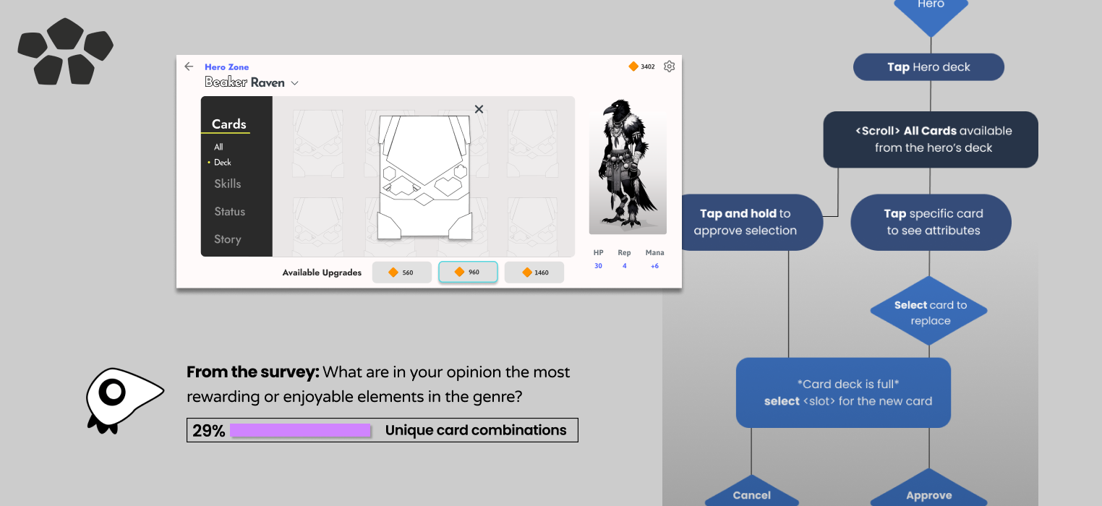The width and height of the screenshot is (1102, 506).
Task: Select the Cards tab in sidebar
Action: click(228, 124)
